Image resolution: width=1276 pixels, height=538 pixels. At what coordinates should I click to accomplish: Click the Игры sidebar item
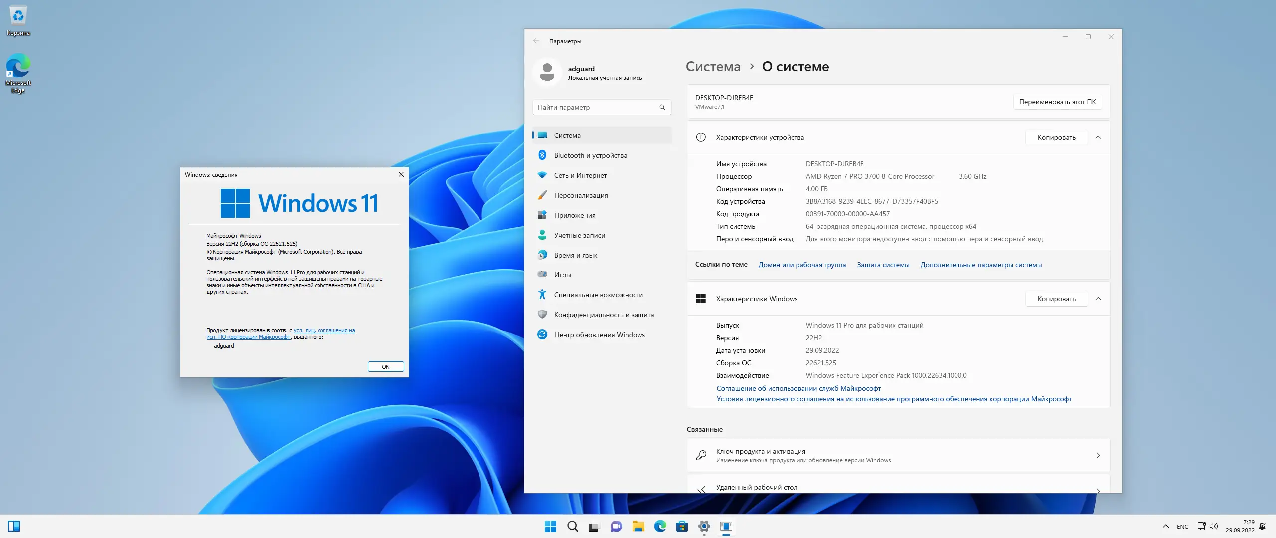click(x=562, y=275)
